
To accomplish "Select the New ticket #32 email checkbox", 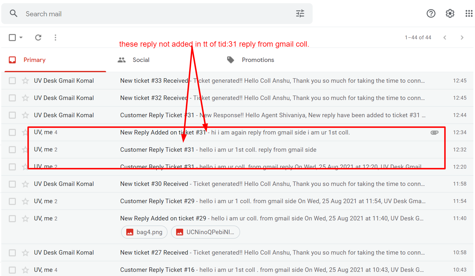I will [x=12, y=98].
